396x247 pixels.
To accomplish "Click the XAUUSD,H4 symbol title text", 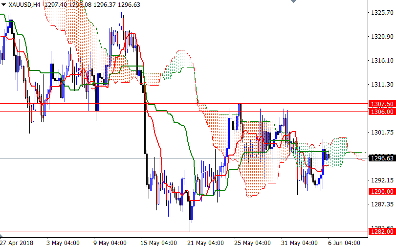I will [24, 5].
